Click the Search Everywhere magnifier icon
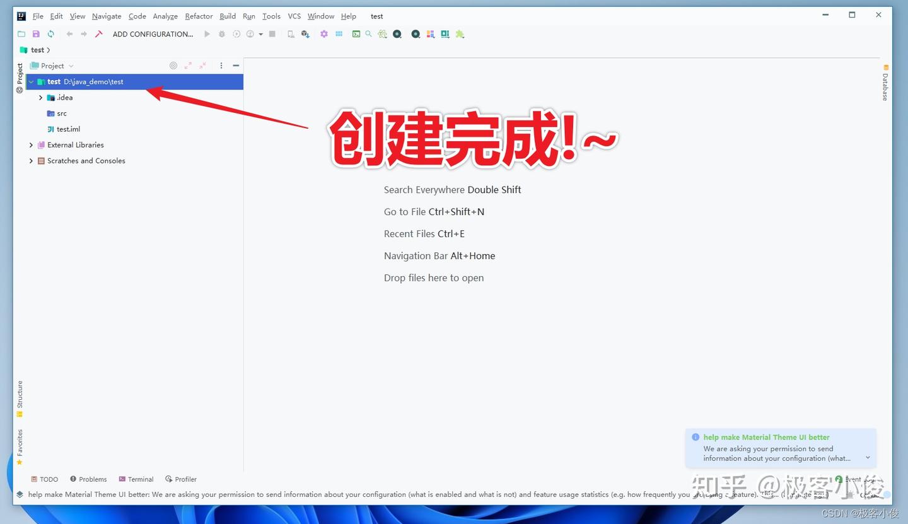Screen dimensions: 908x524 [368, 34]
